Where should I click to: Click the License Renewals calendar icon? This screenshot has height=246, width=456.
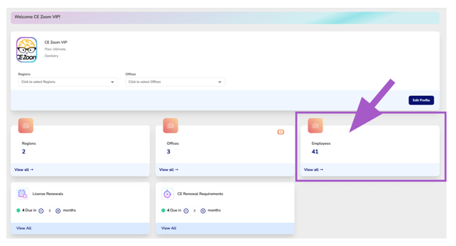(x=22, y=194)
